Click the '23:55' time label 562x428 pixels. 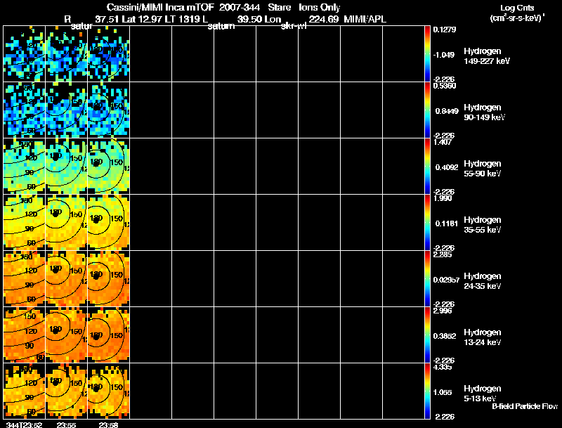(x=66, y=425)
